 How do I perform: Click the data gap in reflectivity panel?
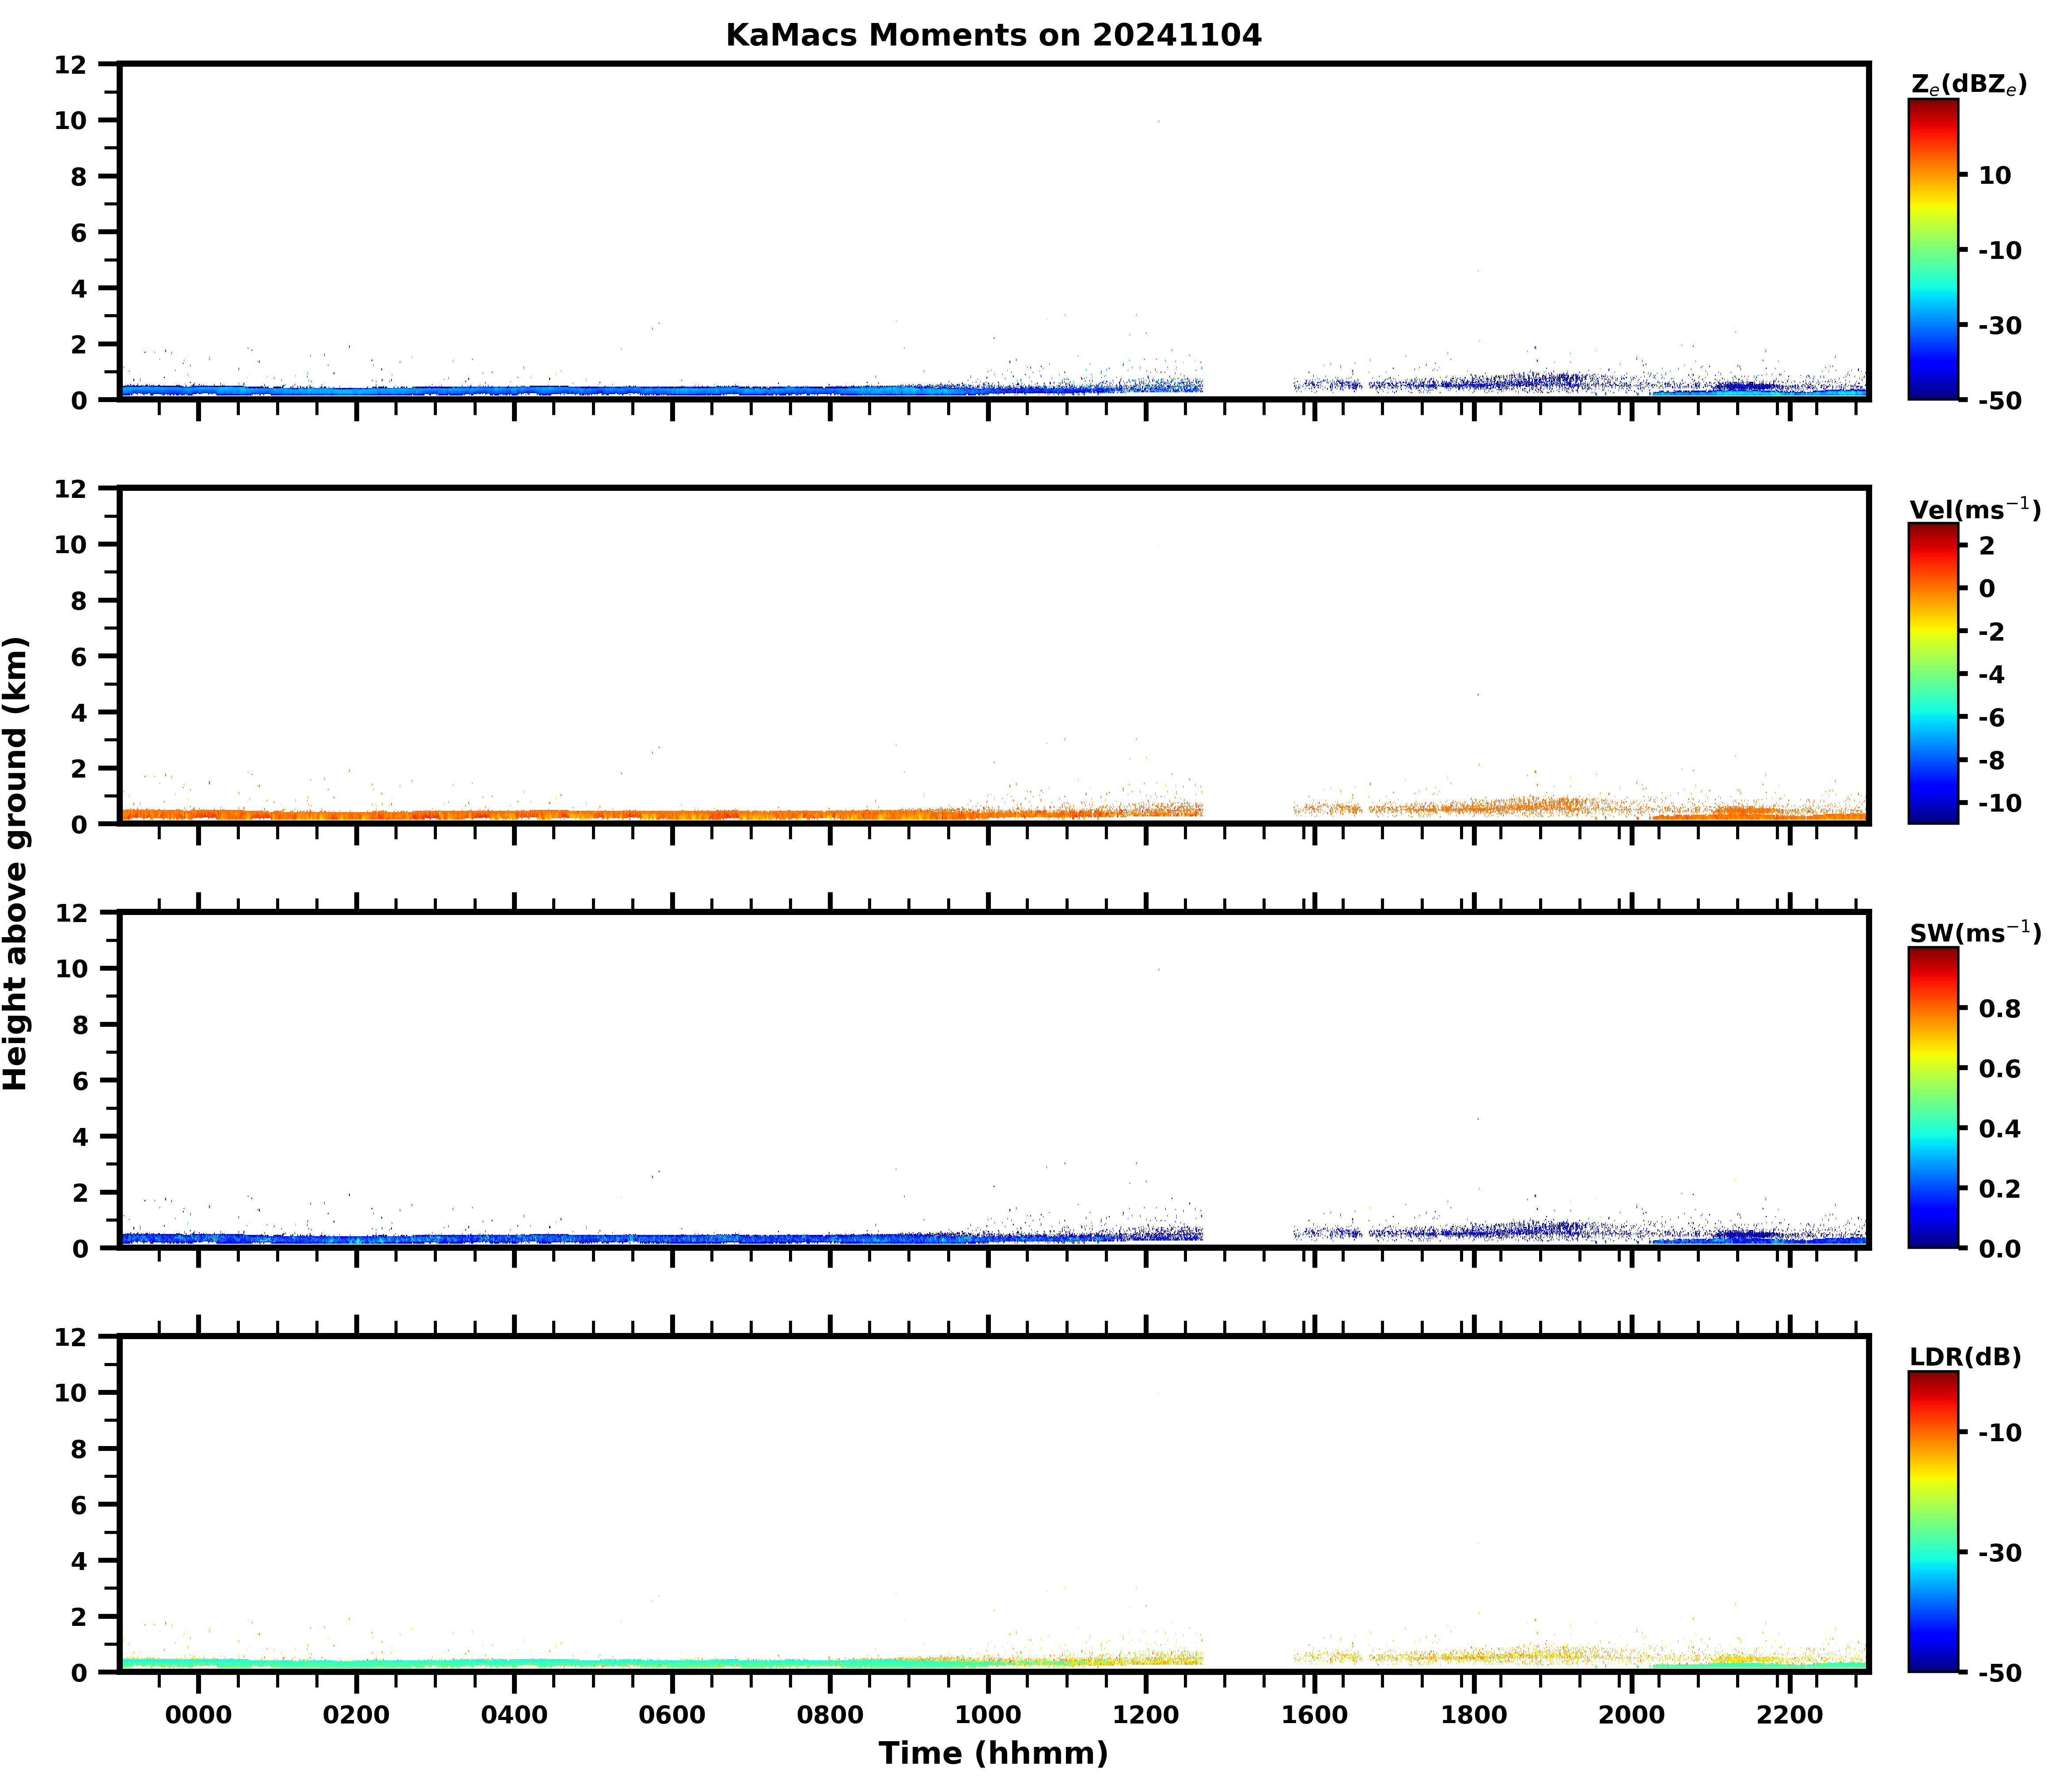1247,385
